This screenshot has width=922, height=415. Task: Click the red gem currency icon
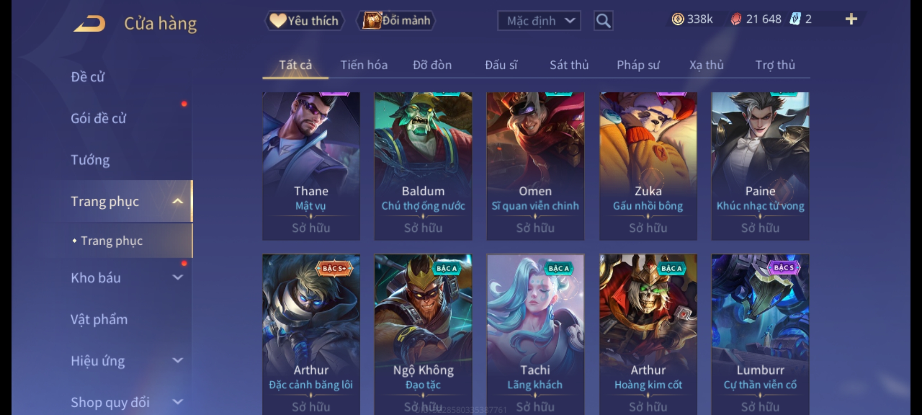coord(736,19)
